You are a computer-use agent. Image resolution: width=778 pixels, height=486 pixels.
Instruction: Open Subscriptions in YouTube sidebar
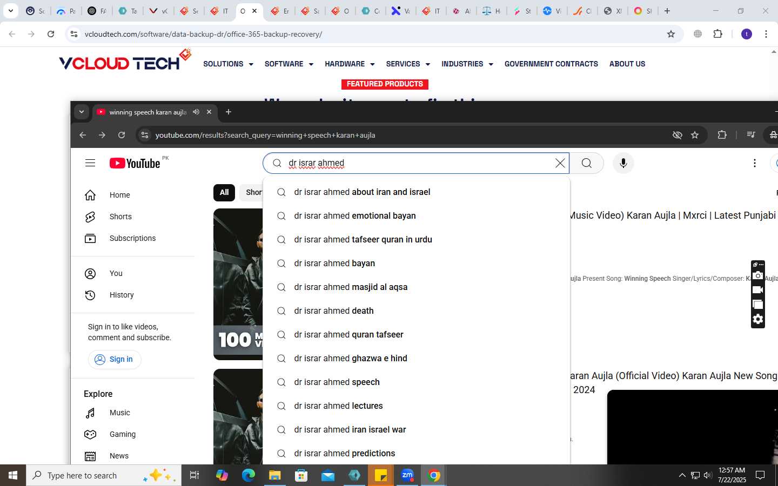[133, 238]
